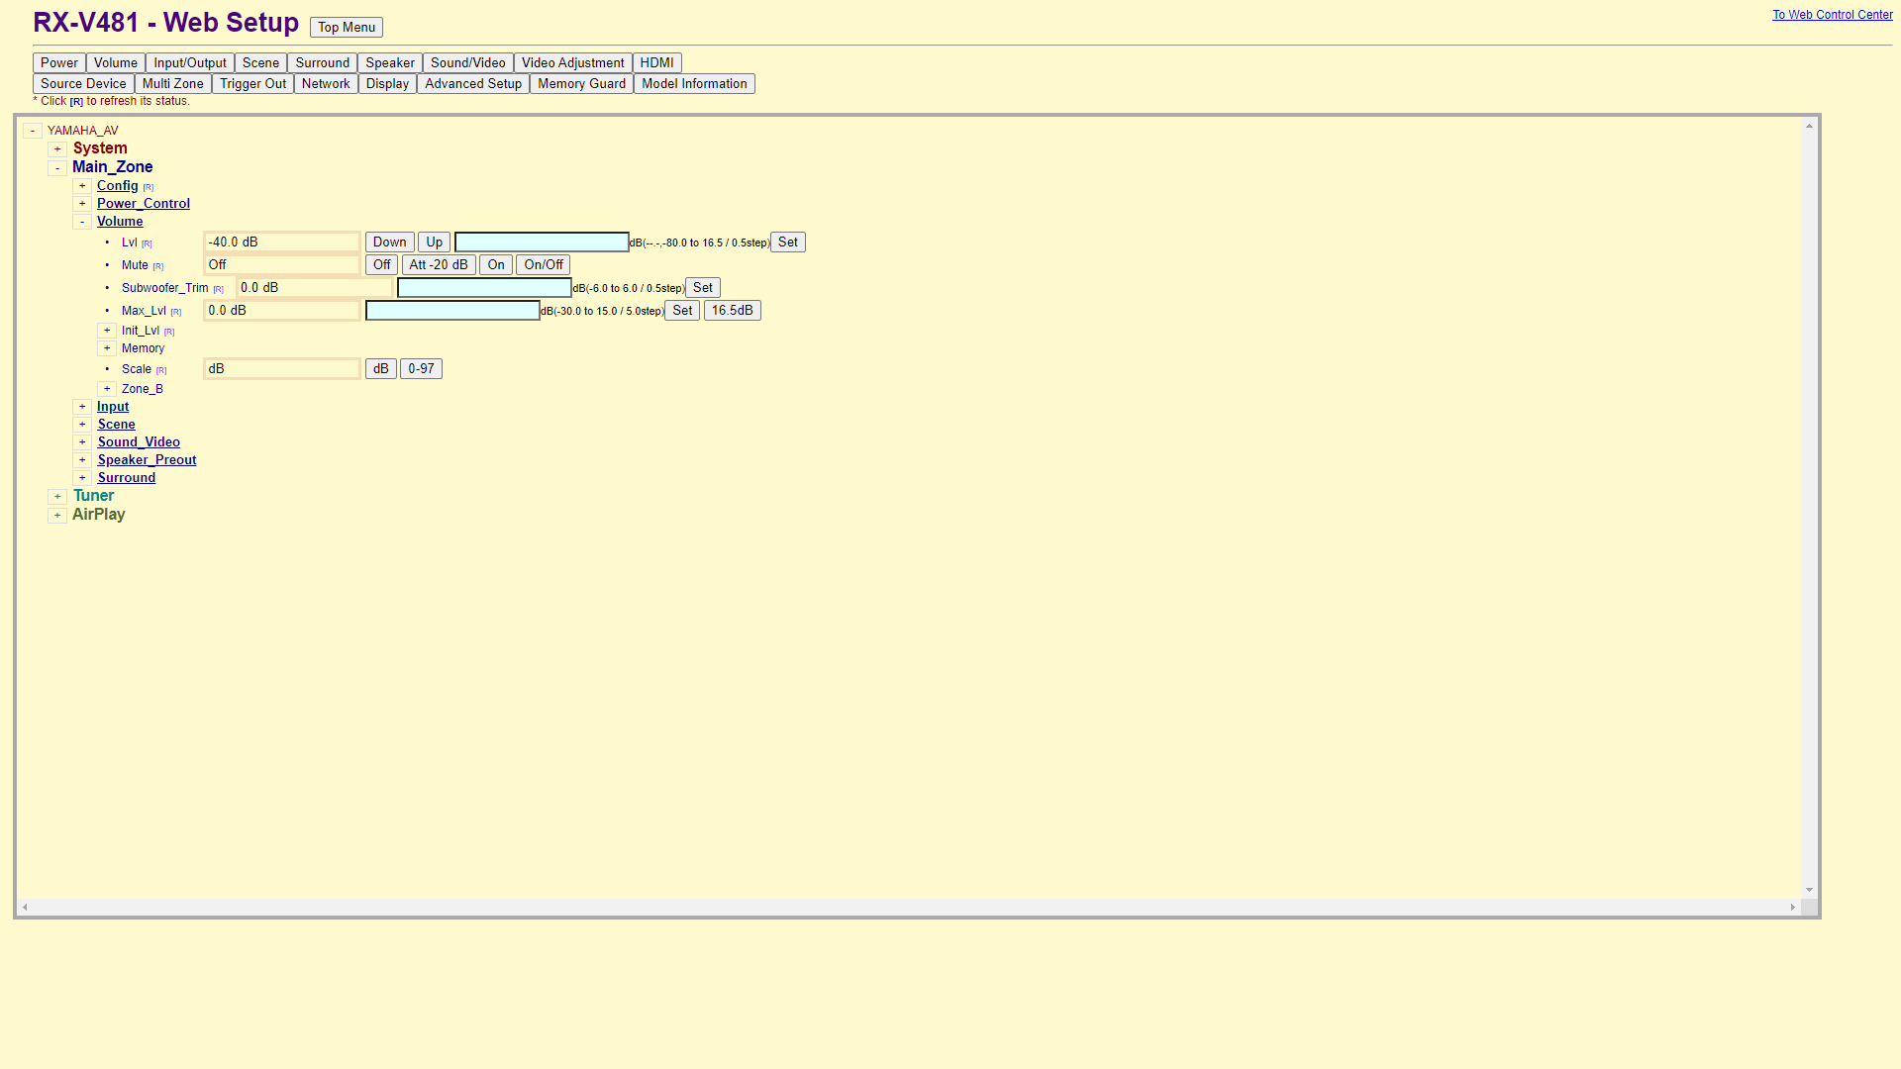Refresh Mute status via its [R] icon
Viewport: 1901px width, 1069px height.
coord(157,266)
